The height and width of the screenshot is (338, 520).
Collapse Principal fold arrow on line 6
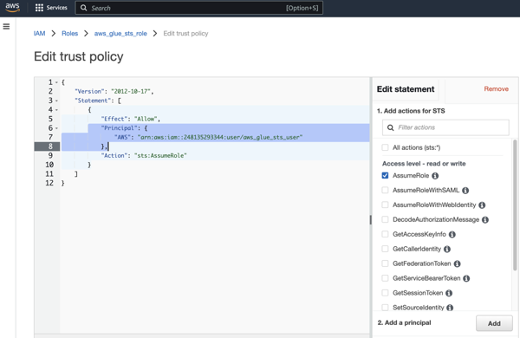[56, 128]
